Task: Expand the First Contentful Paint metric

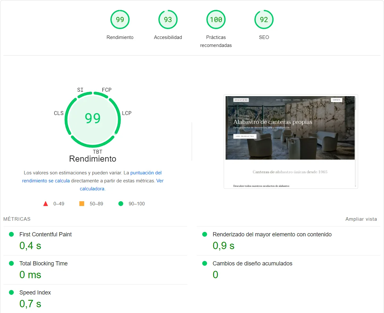Action: (x=45, y=234)
